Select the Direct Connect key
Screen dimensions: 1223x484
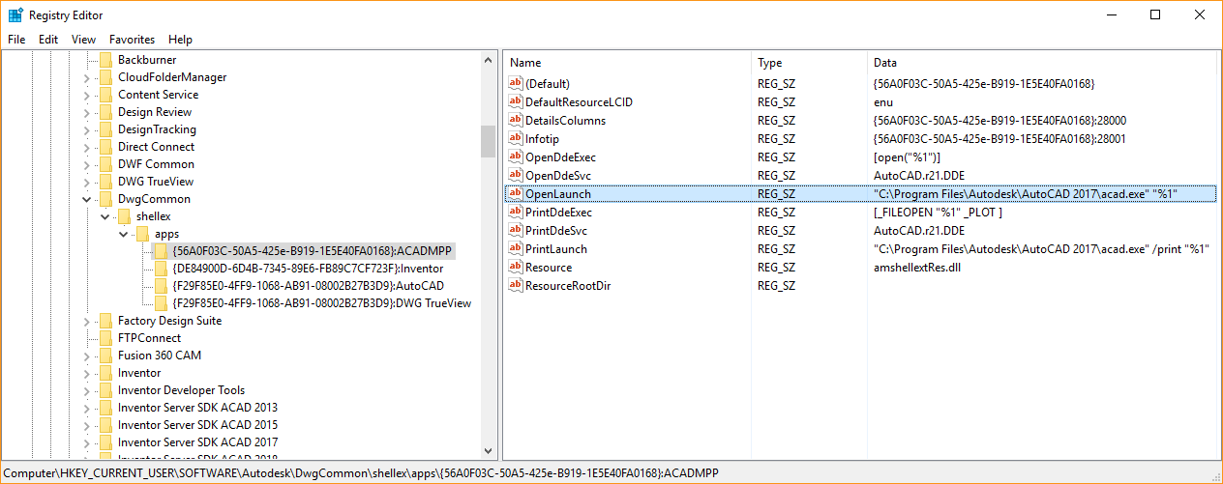click(x=156, y=147)
